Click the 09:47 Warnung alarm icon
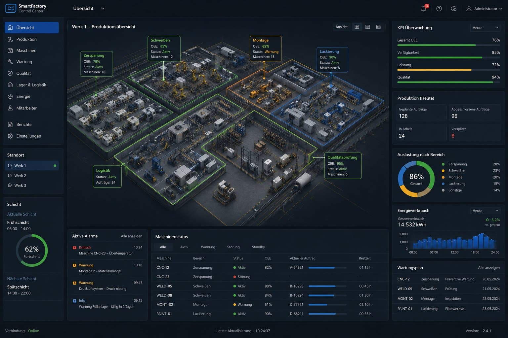The width and height of the screenshot is (508, 338). click(x=74, y=283)
